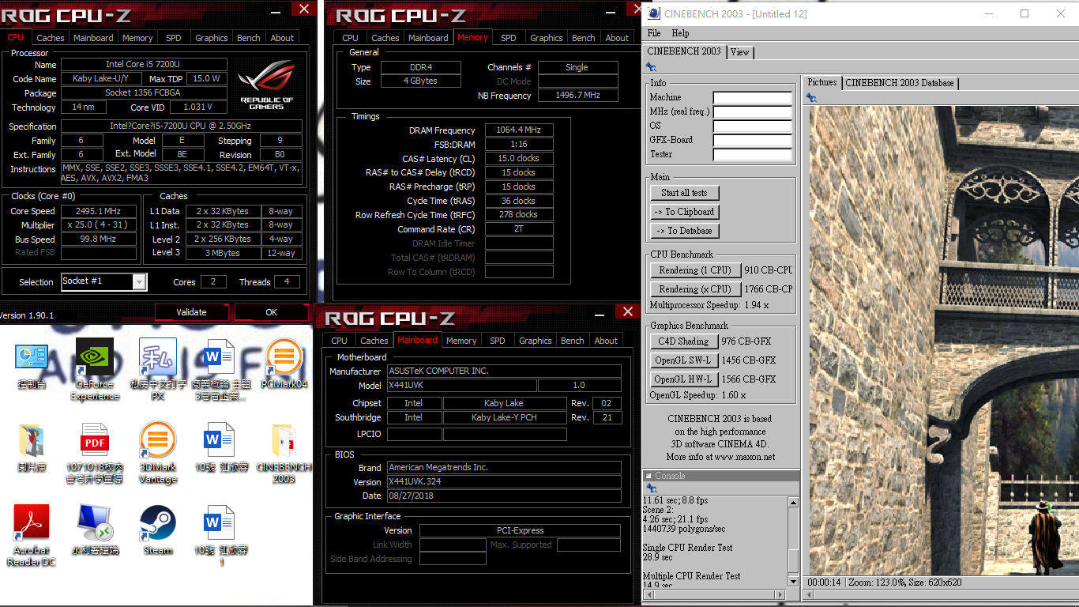Click the Machine input field

click(752, 98)
